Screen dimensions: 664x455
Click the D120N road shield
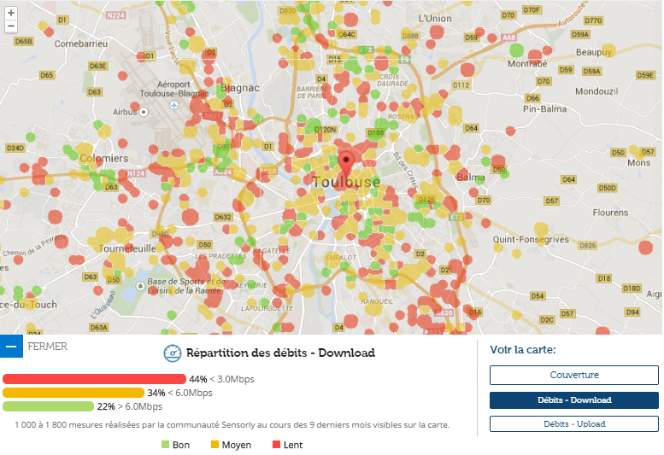(x=326, y=130)
